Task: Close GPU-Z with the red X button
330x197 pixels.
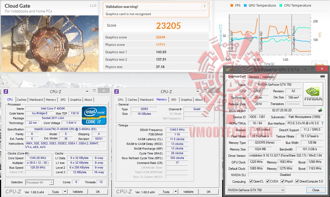Action: 322,69
